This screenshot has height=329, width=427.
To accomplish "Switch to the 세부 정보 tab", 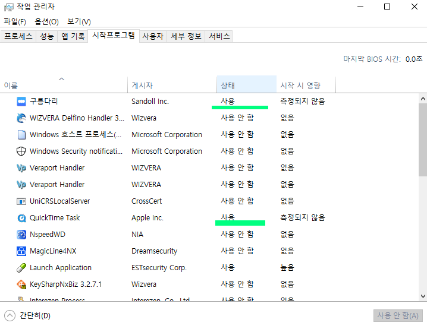I will point(186,36).
